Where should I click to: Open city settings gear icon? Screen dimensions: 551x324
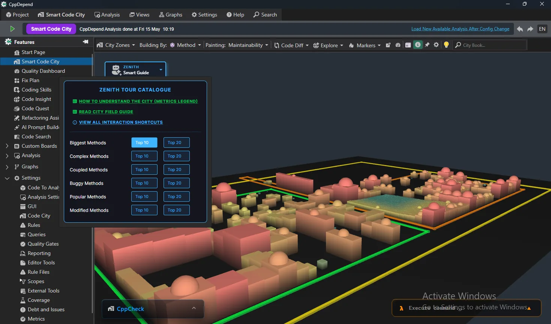click(x=436, y=45)
